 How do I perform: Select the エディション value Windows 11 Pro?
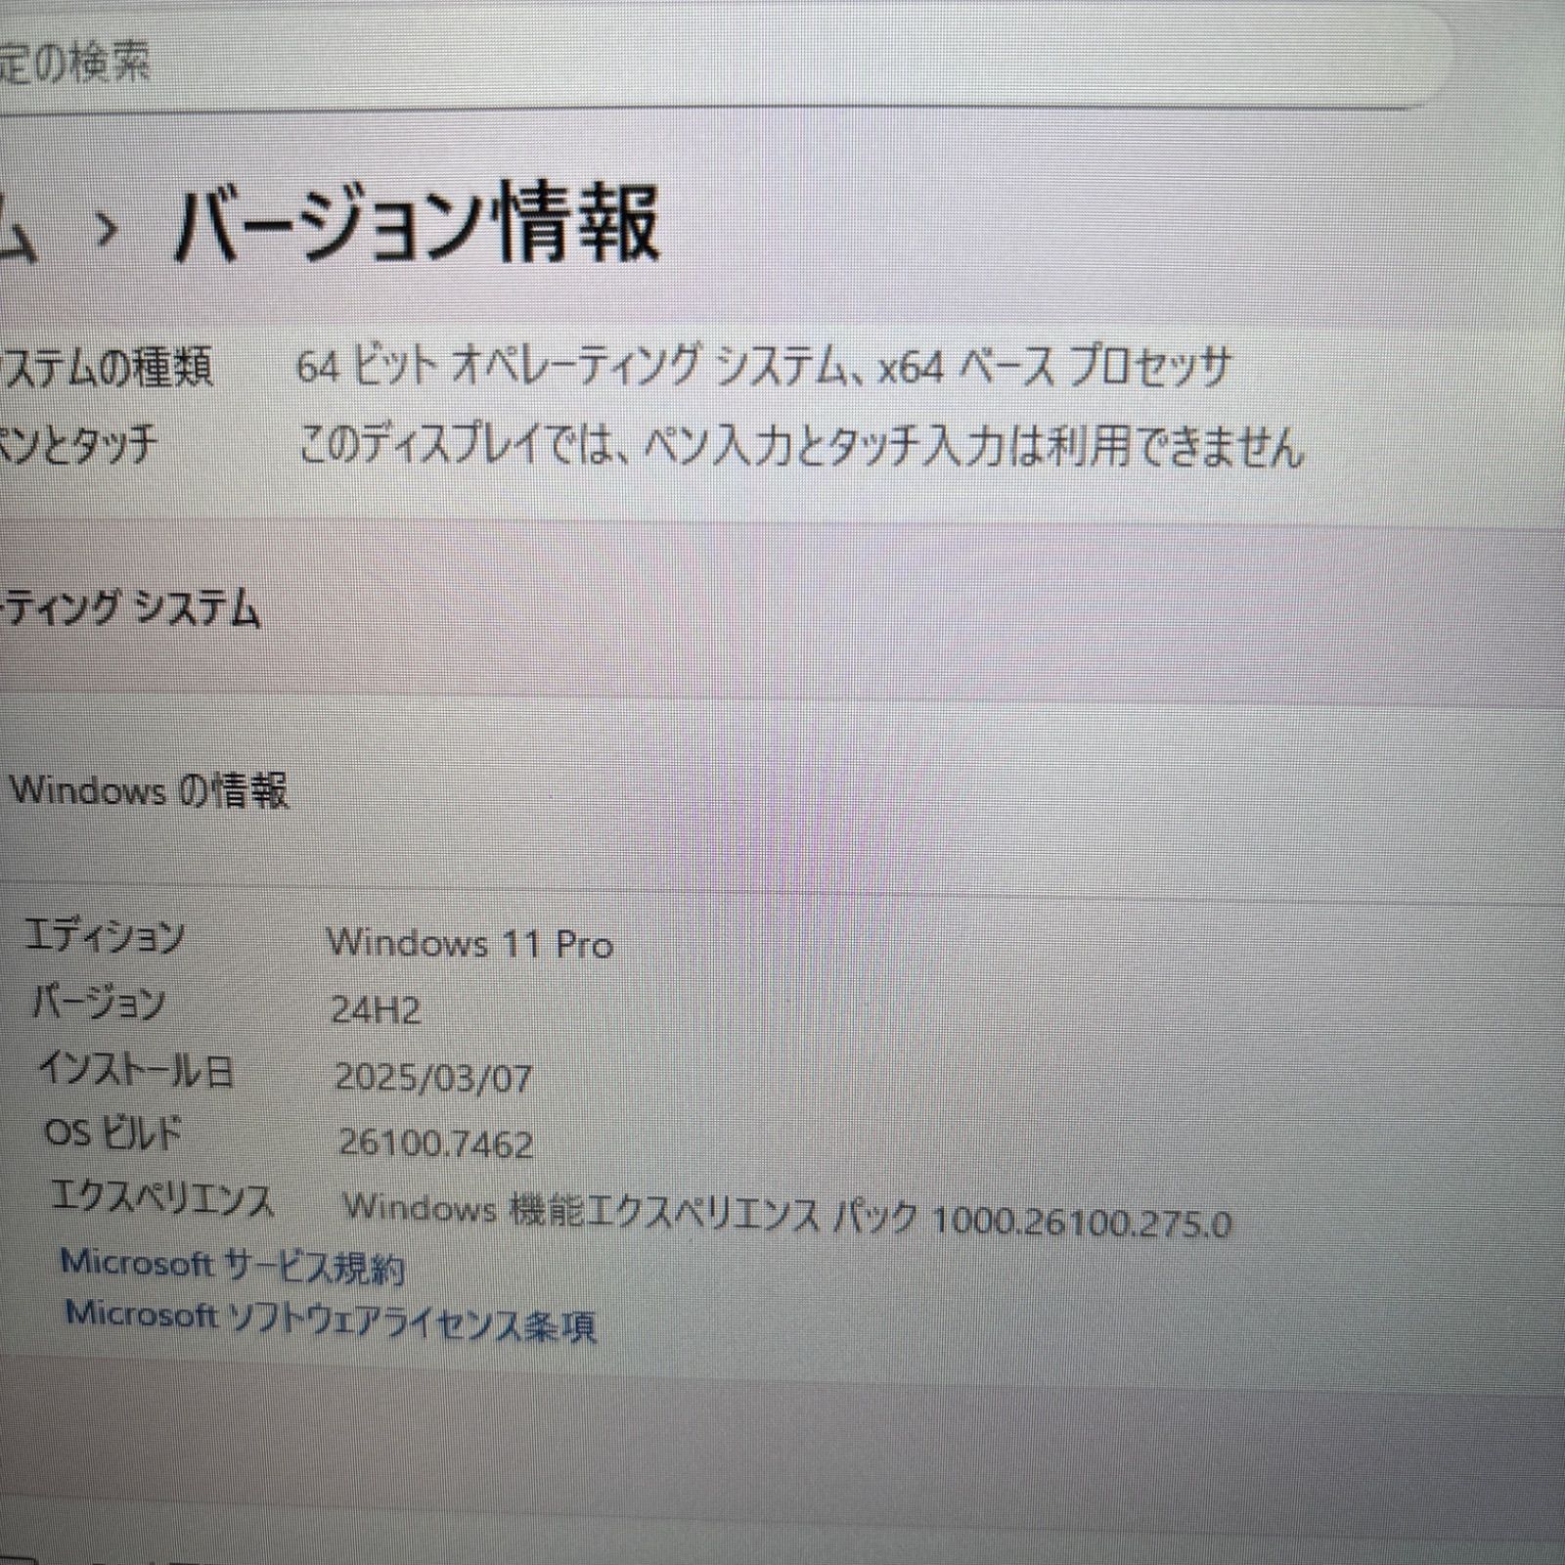(x=472, y=943)
